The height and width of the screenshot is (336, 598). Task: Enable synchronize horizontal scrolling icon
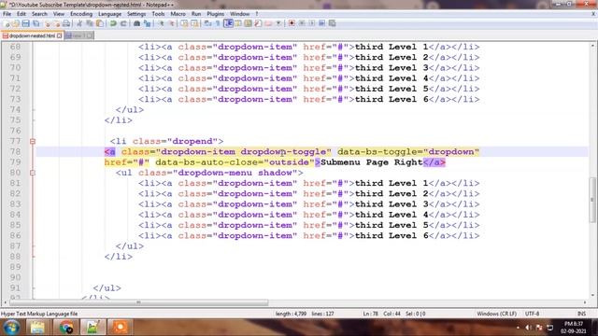click(x=194, y=23)
